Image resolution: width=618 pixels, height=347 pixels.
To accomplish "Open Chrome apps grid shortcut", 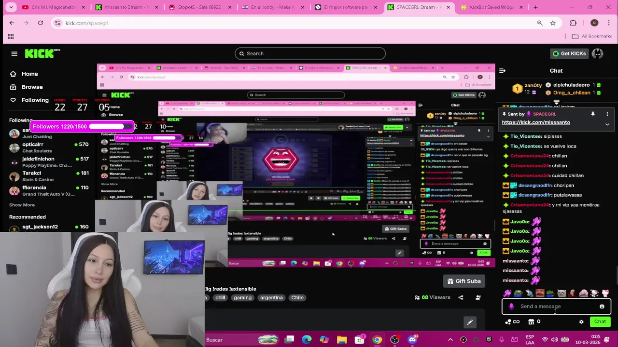I will tap(11, 37).
